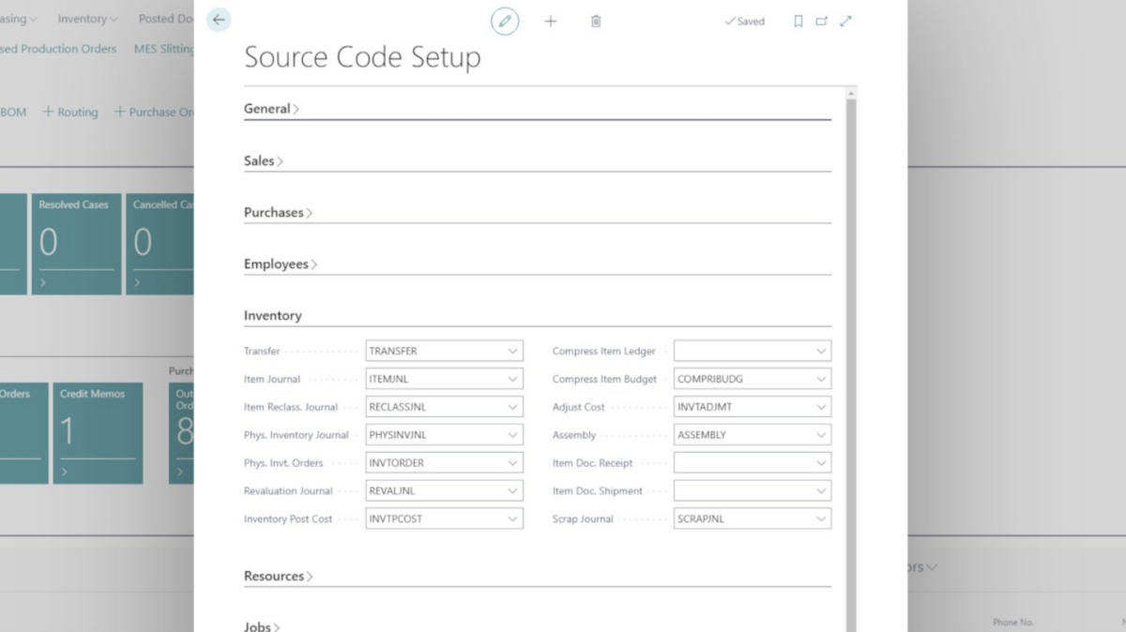Open page in new window icon
Viewport: 1126px width, 632px height.
click(x=822, y=21)
